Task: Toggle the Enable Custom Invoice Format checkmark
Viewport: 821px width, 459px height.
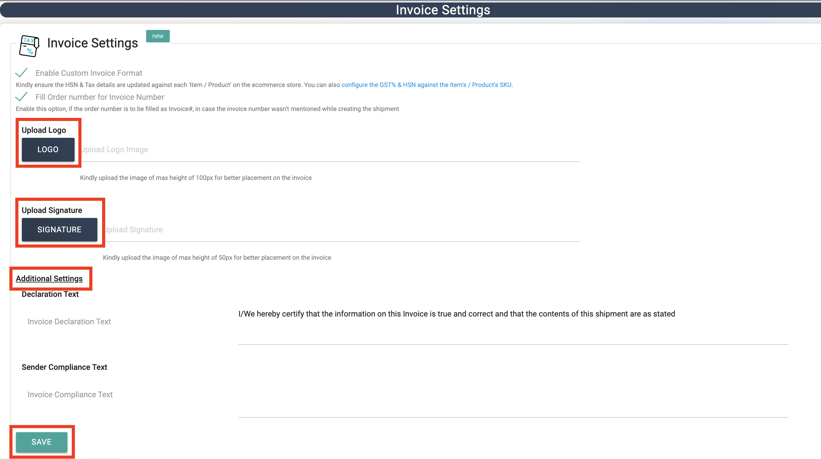Action: pos(21,72)
